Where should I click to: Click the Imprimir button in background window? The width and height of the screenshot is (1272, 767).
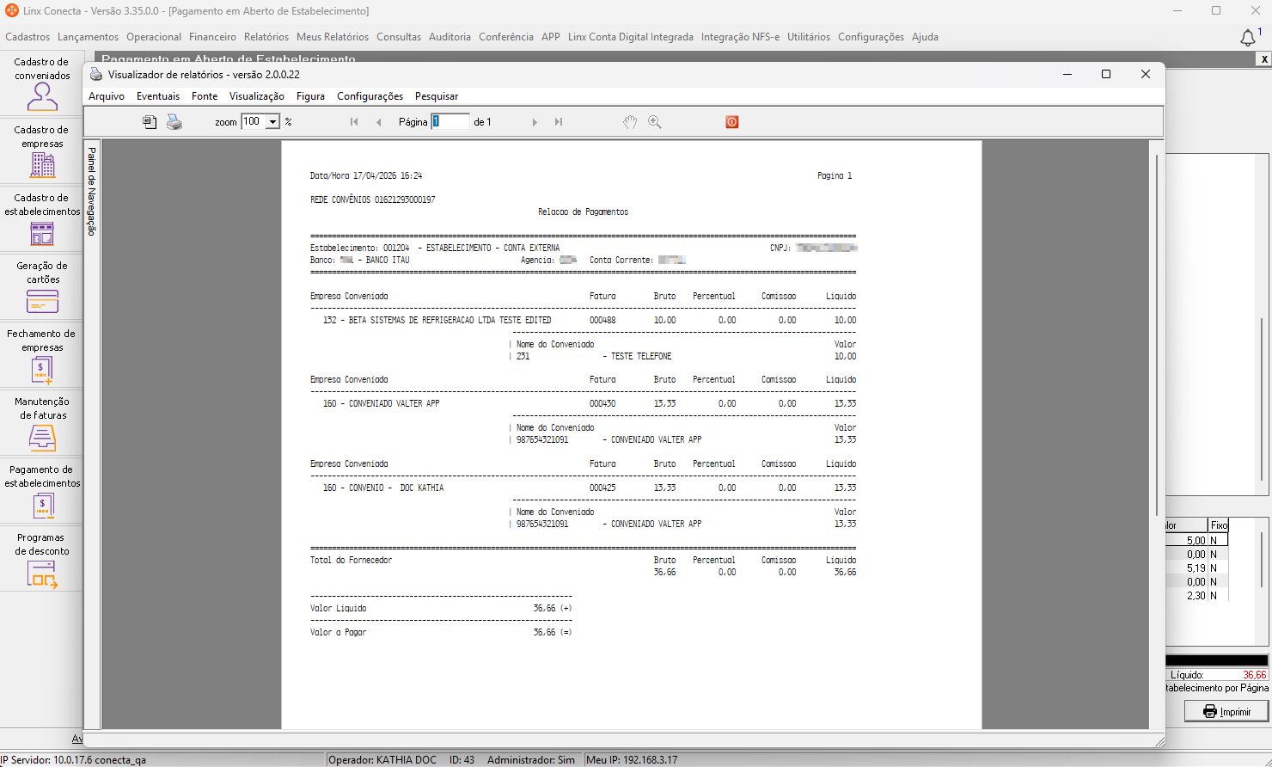click(1226, 711)
